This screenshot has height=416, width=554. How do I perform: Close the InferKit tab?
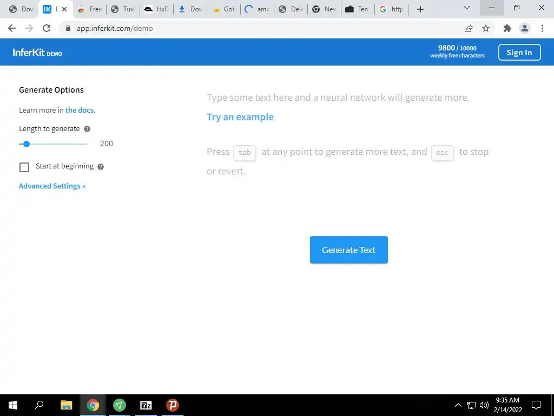64,9
